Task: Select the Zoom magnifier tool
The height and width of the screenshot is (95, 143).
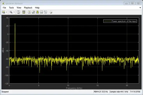Action: (11, 12)
